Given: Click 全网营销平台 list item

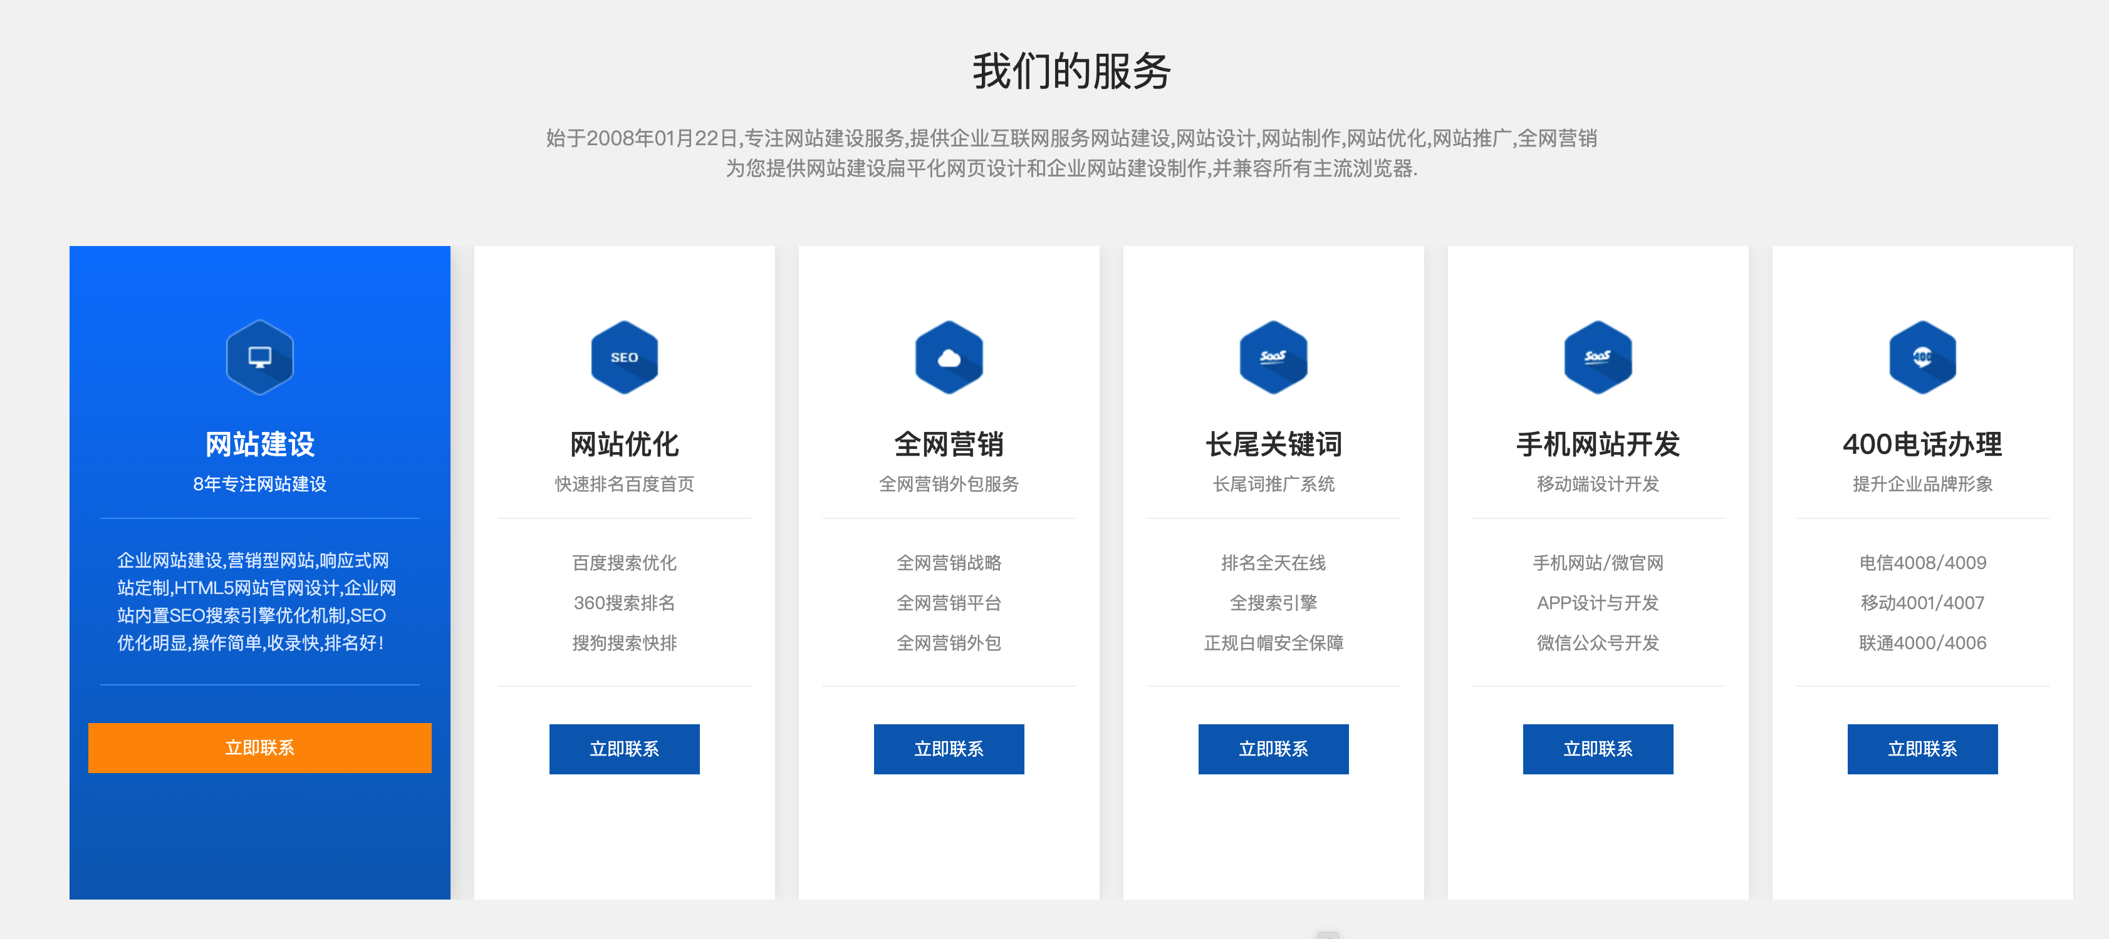Looking at the screenshot, I should (x=949, y=603).
